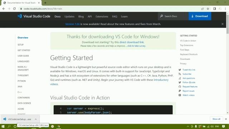
Task: Close the downloads bar
Action: click(x=226, y=119)
